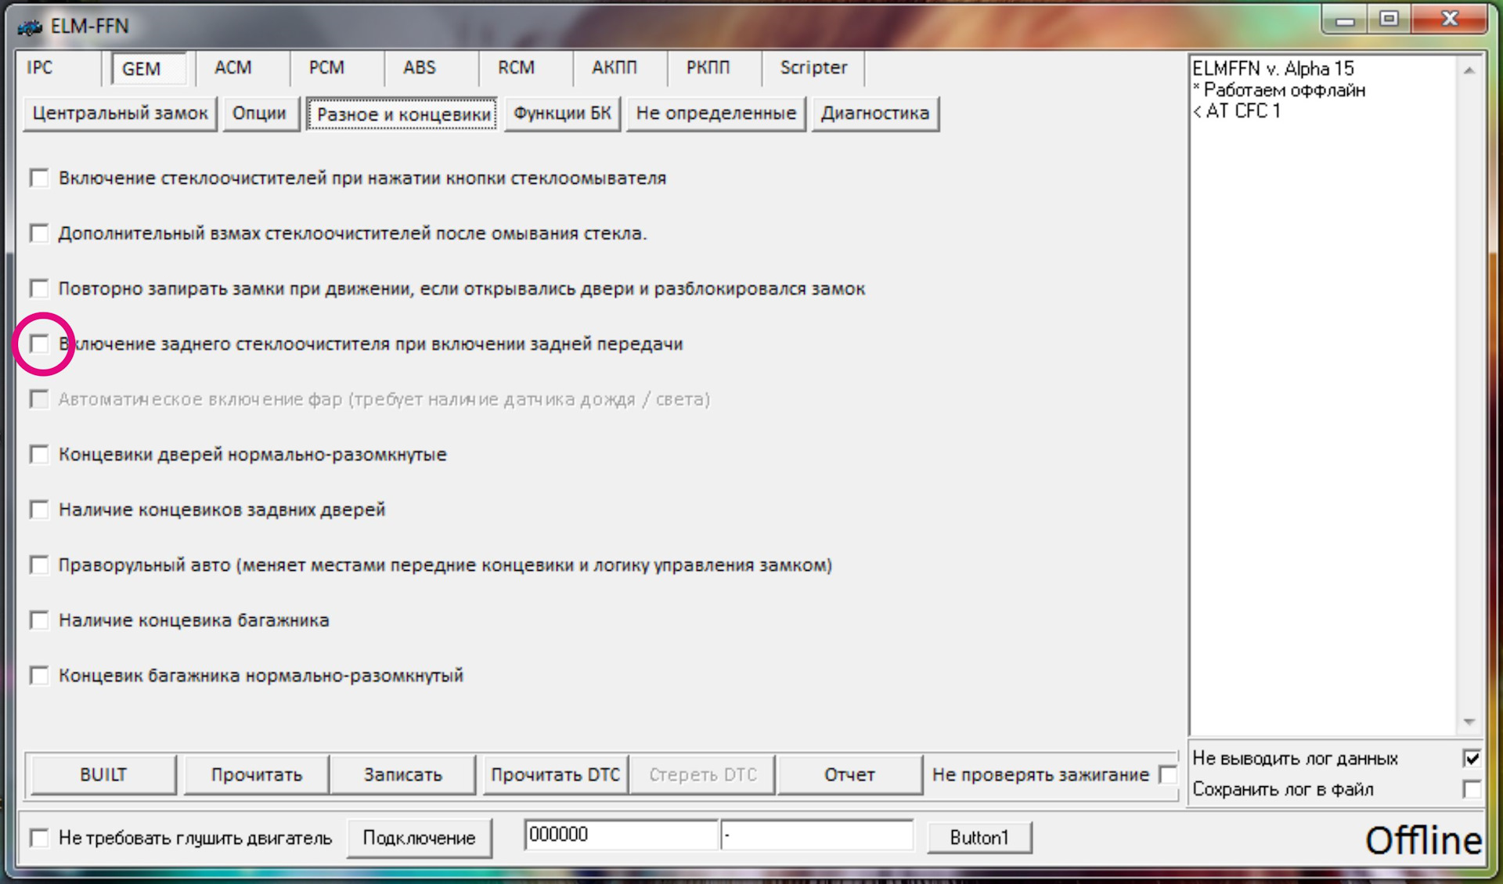This screenshot has height=884, width=1503.
Task: Check the Не проверять зажигание option
Action: coord(1168,774)
